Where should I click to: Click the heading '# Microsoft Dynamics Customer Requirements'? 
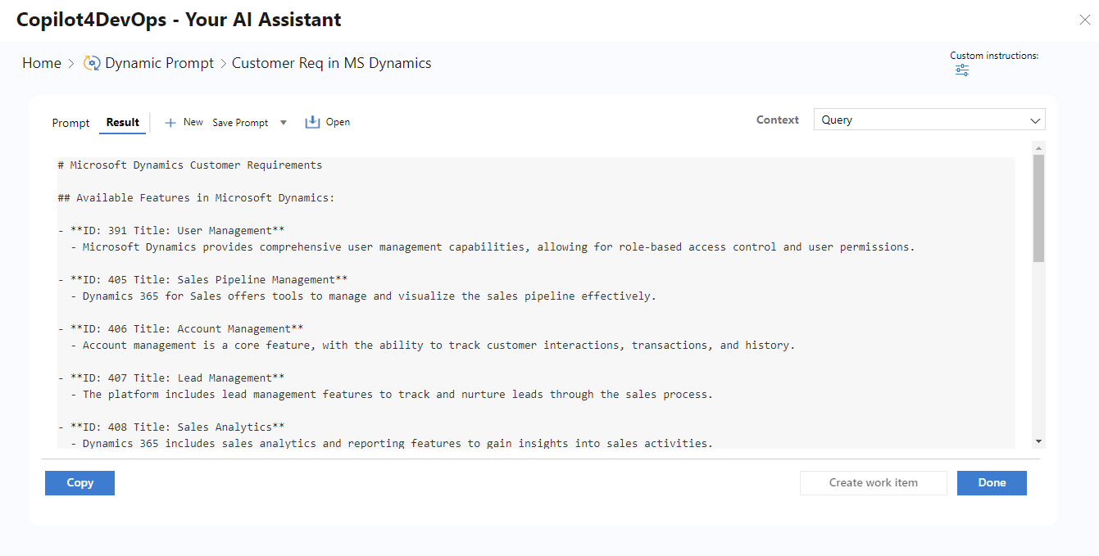[190, 165]
